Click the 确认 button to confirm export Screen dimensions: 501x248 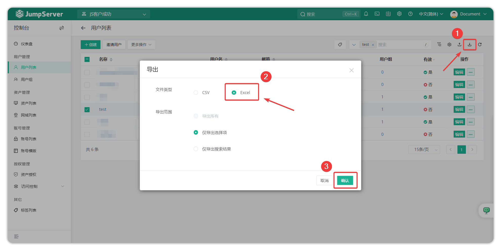point(345,181)
